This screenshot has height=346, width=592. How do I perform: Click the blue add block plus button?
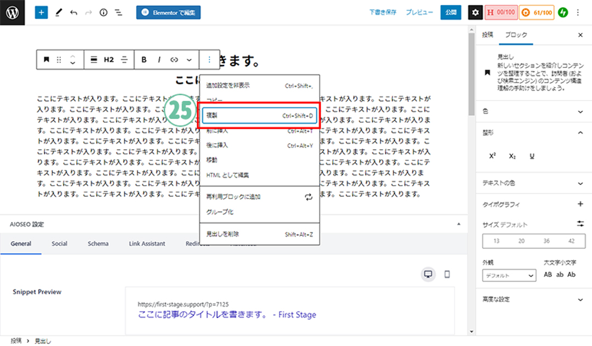click(x=41, y=12)
